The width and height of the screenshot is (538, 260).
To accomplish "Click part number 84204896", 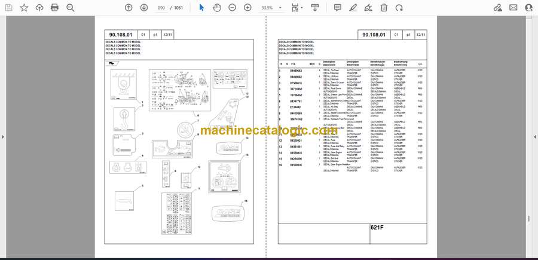I will click(x=296, y=159).
